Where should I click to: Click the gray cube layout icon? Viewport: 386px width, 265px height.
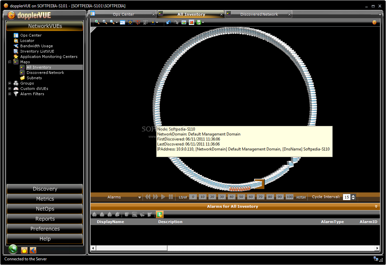coord(146,22)
